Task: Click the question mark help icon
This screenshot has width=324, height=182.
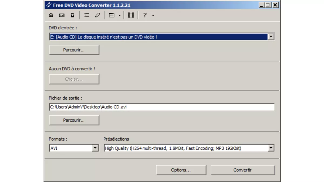Action: tap(145, 15)
